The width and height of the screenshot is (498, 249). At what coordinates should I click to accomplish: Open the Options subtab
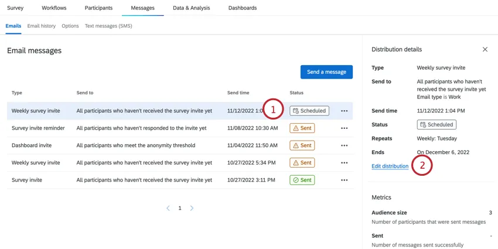click(70, 26)
